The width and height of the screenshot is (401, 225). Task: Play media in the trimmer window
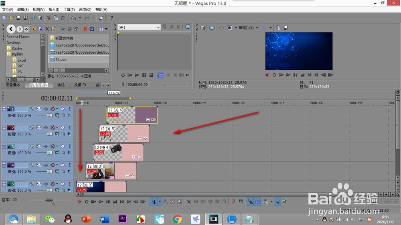[137, 75]
